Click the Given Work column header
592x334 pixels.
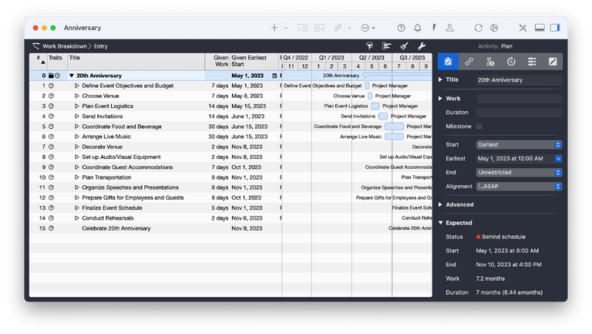click(220, 60)
